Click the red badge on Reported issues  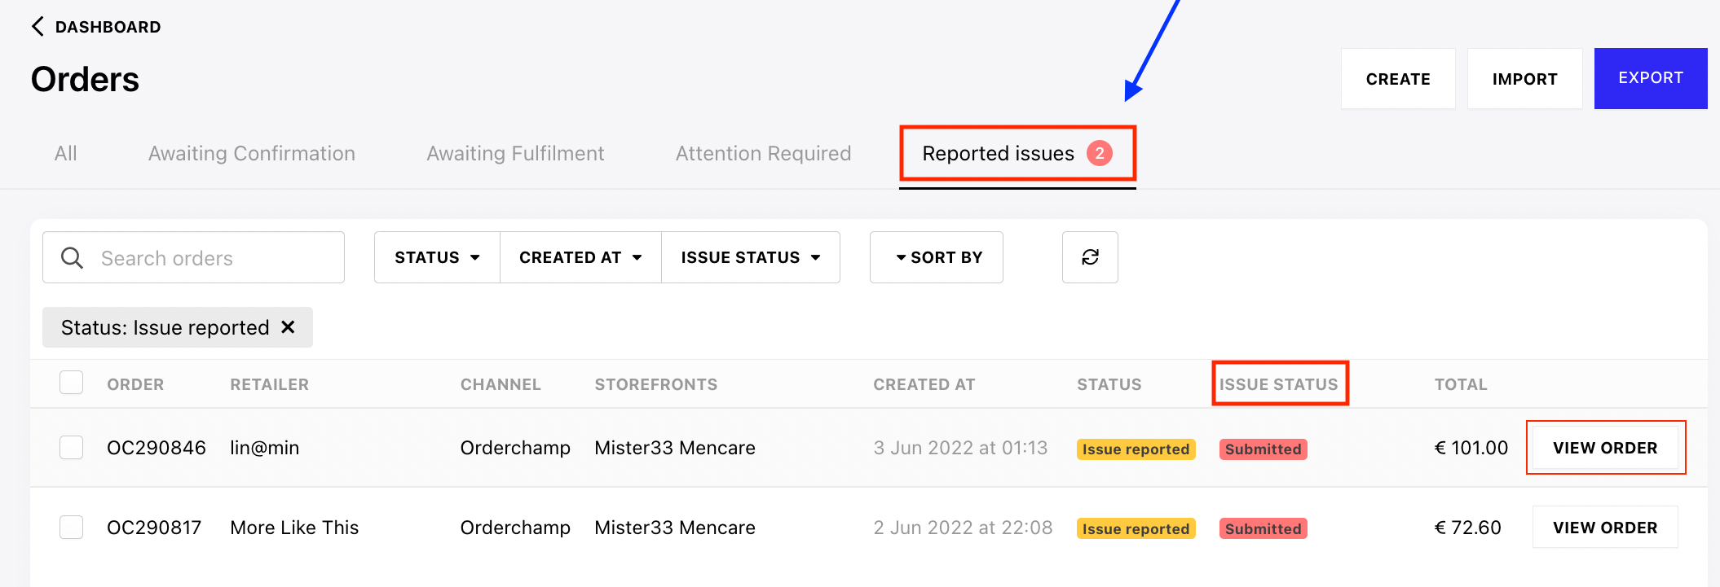pos(1100,153)
